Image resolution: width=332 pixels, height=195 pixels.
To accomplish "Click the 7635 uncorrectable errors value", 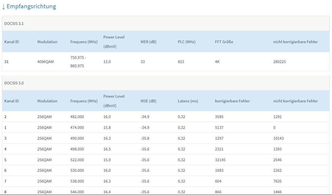I will click(x=277, y=181).
